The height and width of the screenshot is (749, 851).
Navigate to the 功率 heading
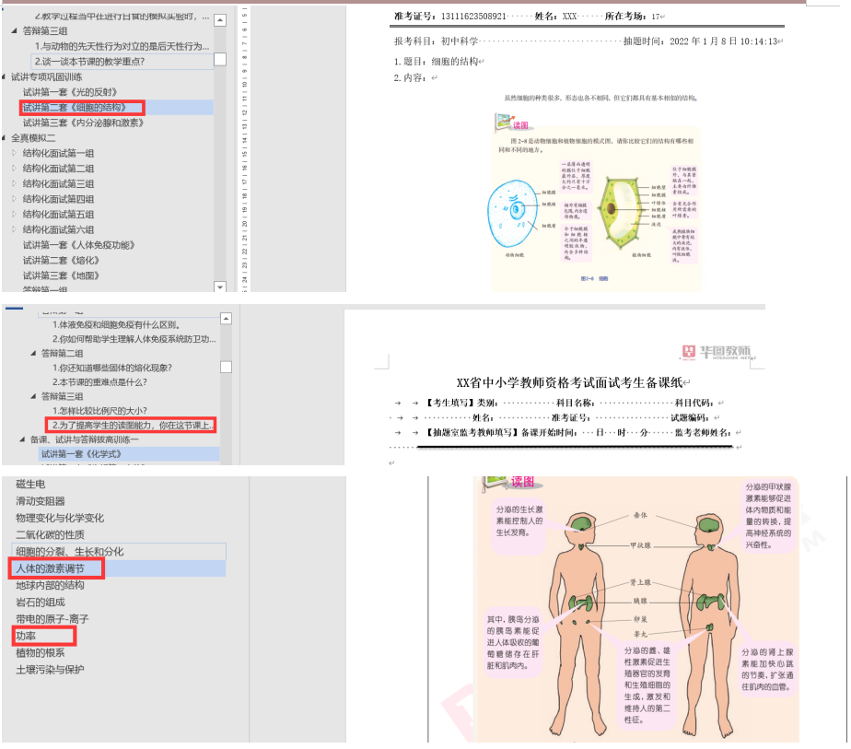pos(26,637)
